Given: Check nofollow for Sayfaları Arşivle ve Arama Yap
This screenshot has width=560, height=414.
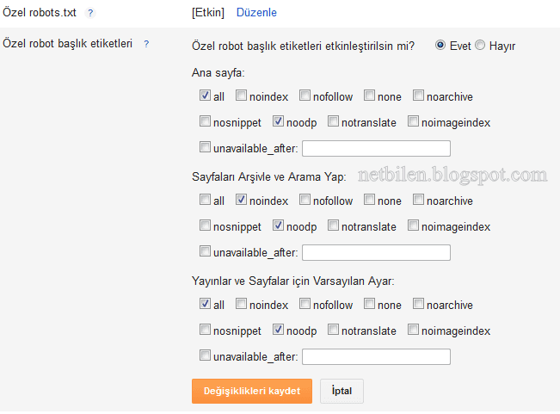Looking at the screenshot, I should [x=305, y=201].
